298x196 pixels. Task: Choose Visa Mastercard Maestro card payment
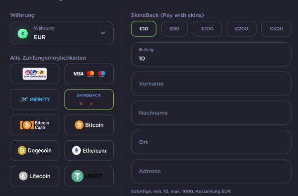point(89,74)
